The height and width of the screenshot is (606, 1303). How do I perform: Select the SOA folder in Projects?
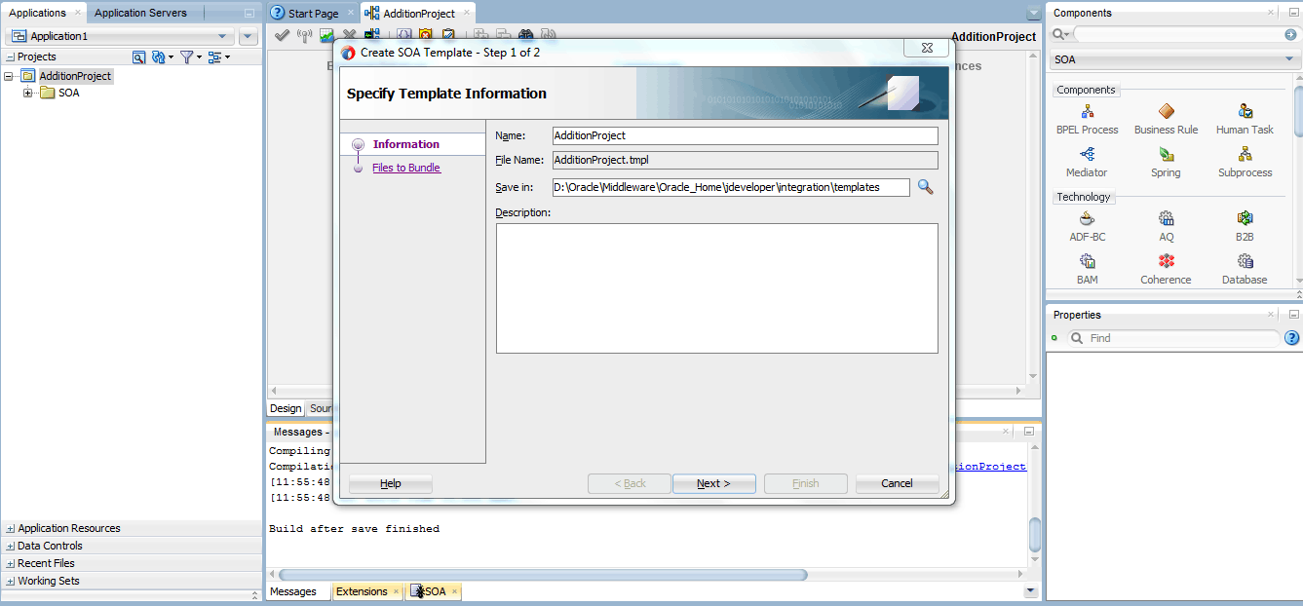[69, 94]
